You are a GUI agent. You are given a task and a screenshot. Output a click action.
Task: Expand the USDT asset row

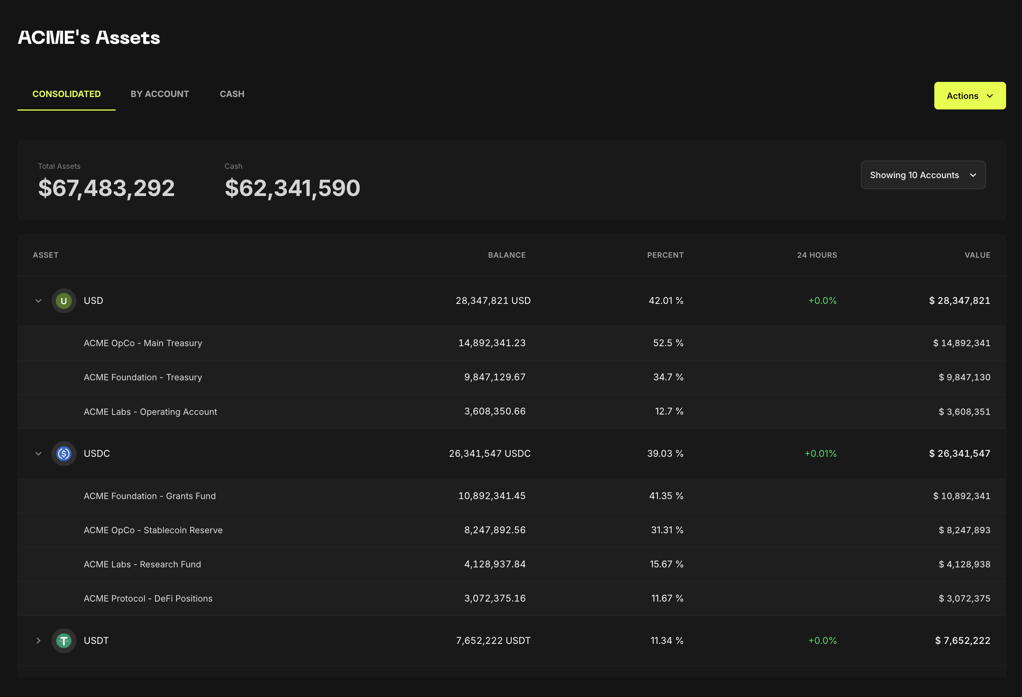(x=38, y=641)
